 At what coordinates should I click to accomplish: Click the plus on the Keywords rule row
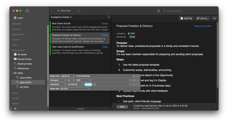134,84
